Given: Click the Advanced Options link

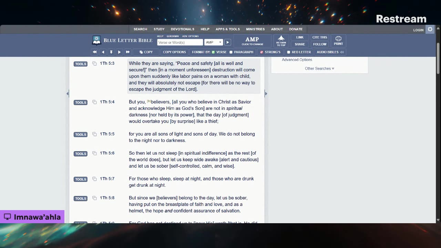Looking at the screenshot, I should 297,60.
